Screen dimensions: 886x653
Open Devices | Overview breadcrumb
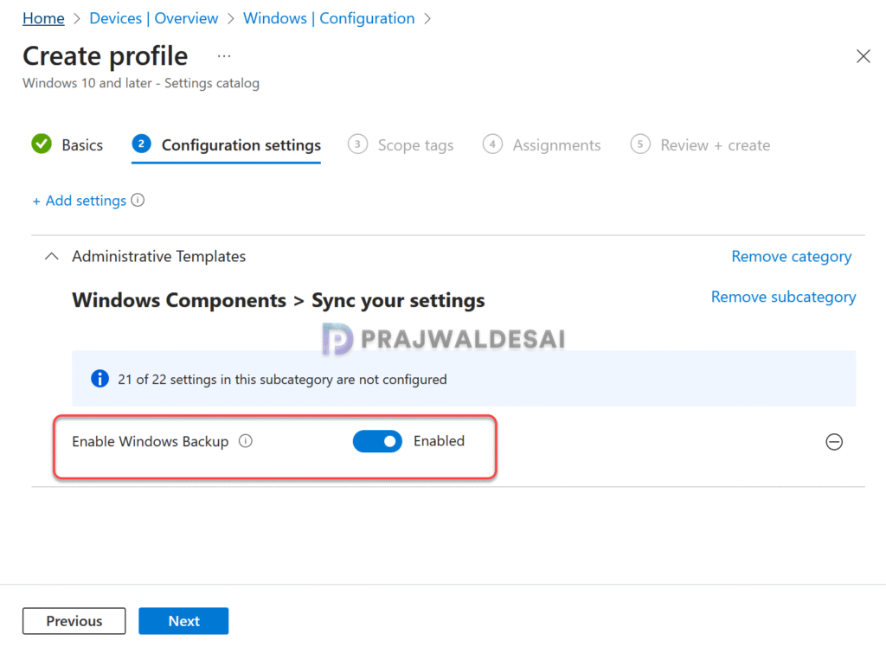154,18
